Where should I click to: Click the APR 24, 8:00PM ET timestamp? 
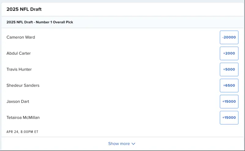click(22, 132)
